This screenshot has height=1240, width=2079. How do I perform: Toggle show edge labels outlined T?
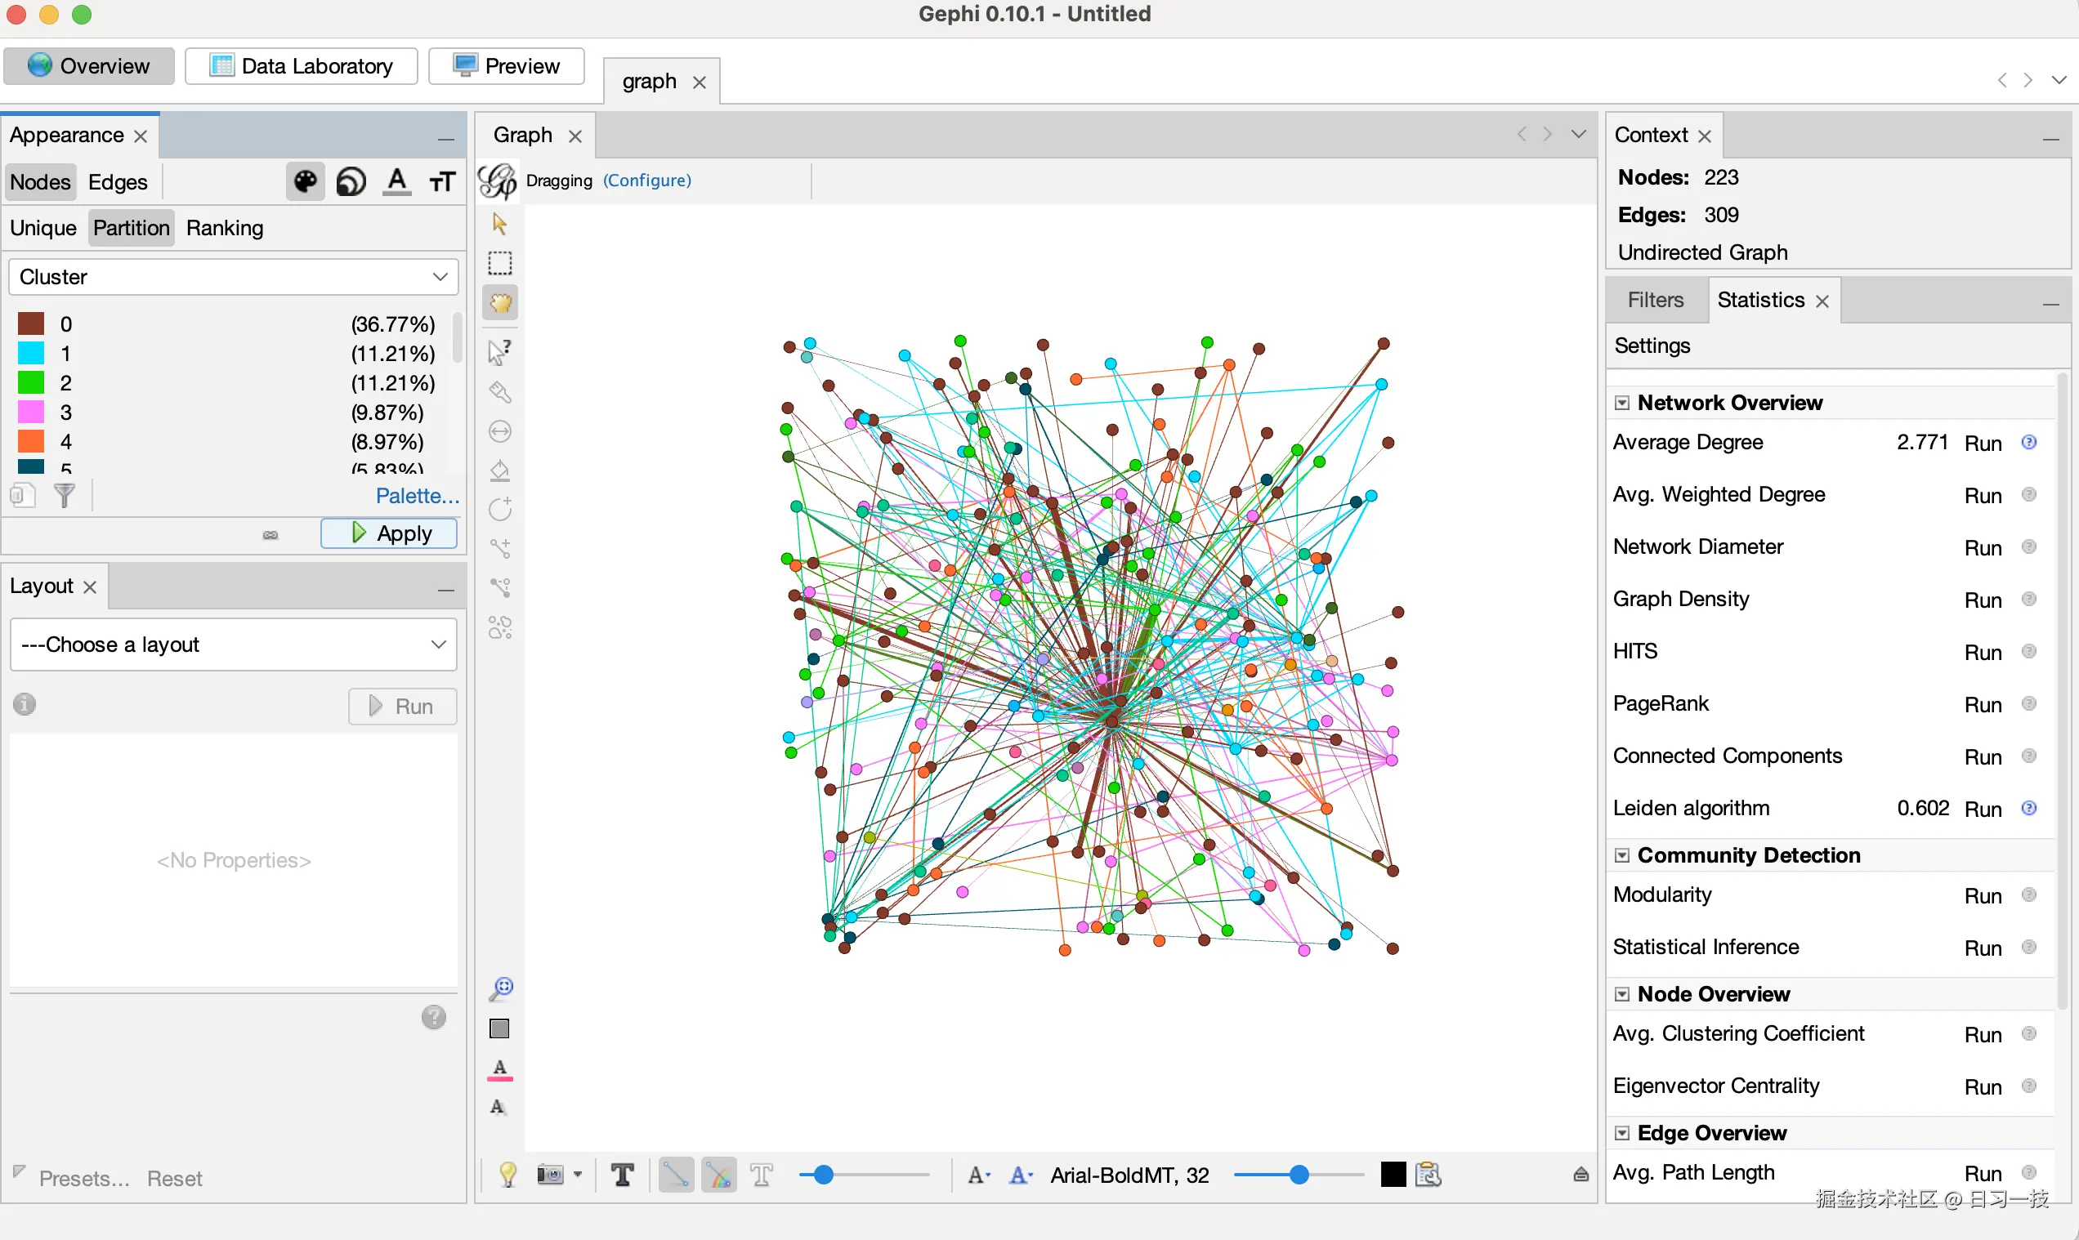point(762,1175)
